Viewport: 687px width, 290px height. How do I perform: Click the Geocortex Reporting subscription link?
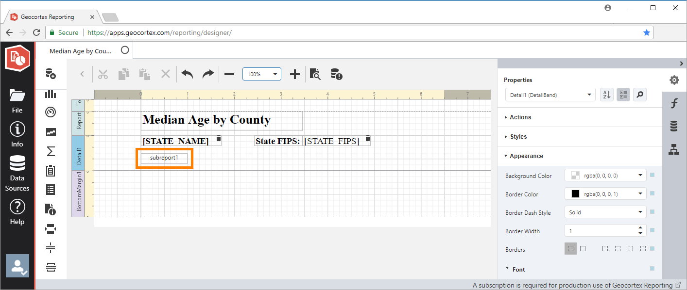[573, 285]
